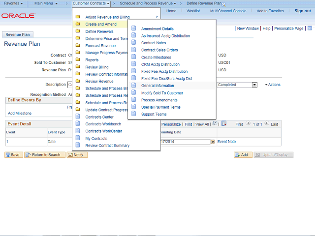Screen dimensions: 315x236
Task: Click the Amendment Details page icon
Action: point(133,28)
